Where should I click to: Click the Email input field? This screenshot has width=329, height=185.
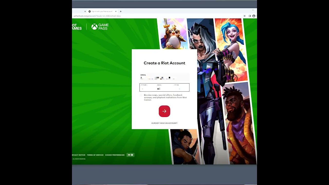(164, 77)
